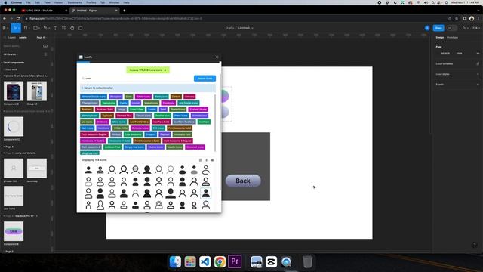Open the All libraries dropdown

tap(11, 54)
